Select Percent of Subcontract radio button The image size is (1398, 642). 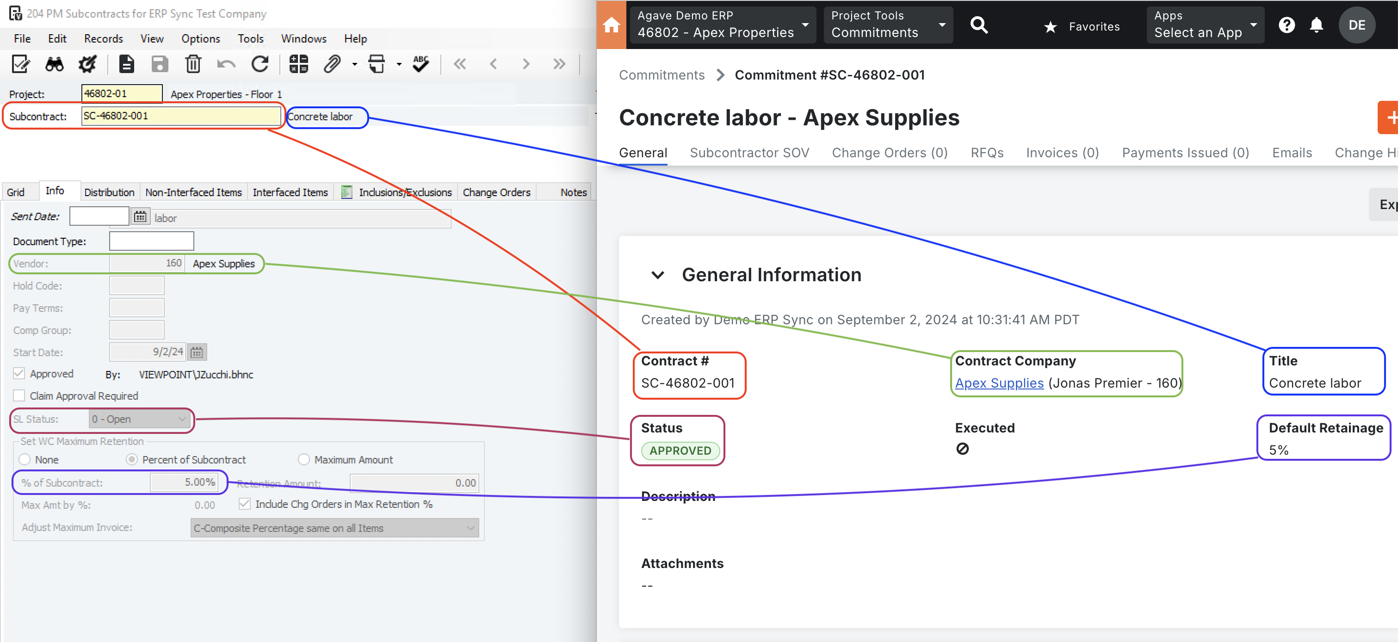tap(131, 460)
